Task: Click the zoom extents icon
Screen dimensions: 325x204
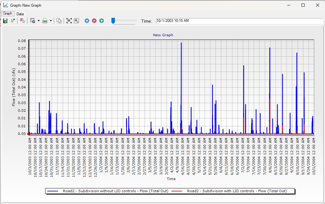Action: point(69,21)
